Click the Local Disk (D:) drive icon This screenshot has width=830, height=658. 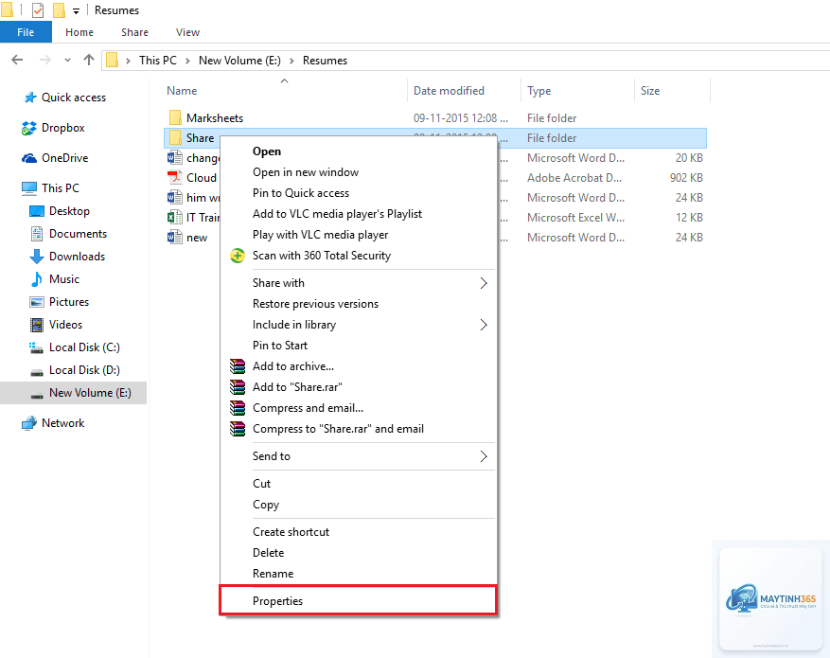(x=37, y=372)
